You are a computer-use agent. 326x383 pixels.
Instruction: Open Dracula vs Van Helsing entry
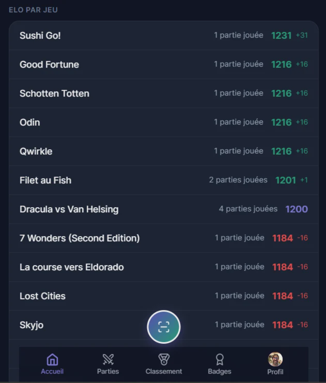(x=164, y=209)
